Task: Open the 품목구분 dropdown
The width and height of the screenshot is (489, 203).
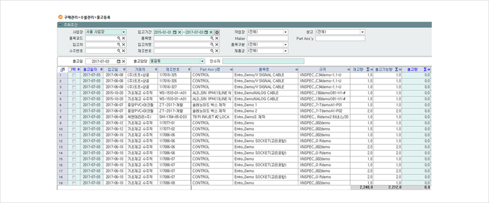Action: click(x=286, y=45)
